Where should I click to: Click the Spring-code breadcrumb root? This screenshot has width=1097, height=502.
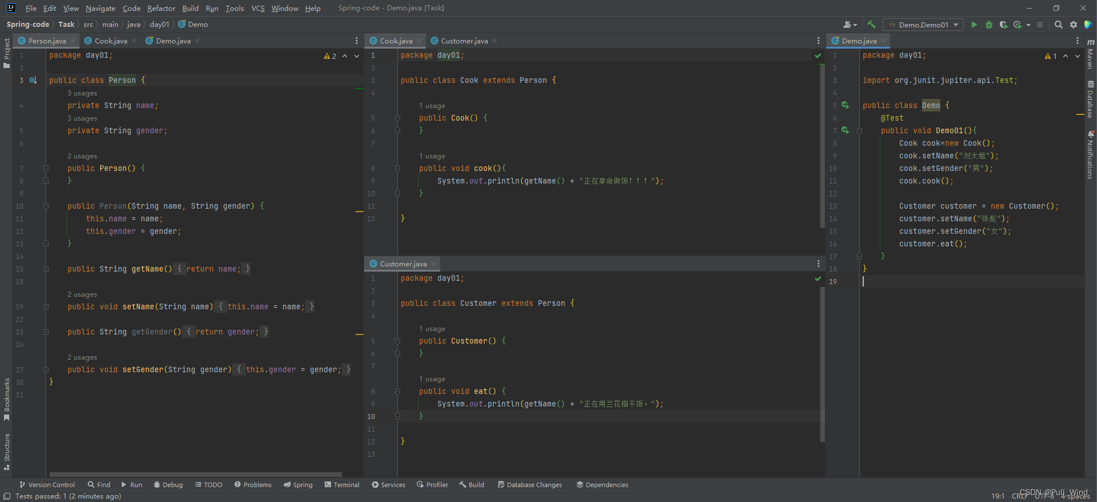(x=27, y=24)
